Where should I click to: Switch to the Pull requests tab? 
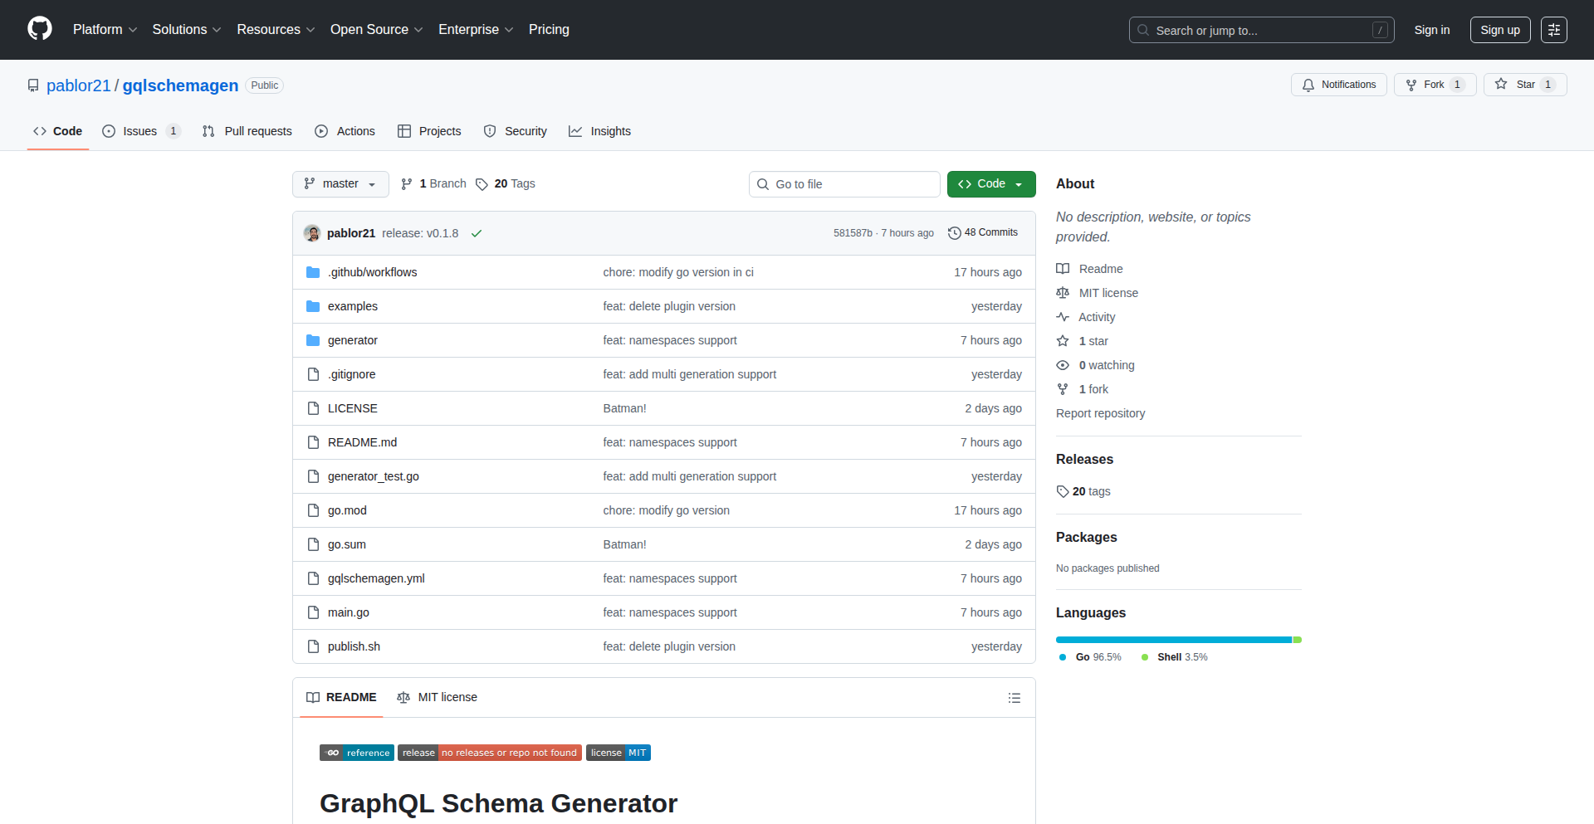click(247, 131)
